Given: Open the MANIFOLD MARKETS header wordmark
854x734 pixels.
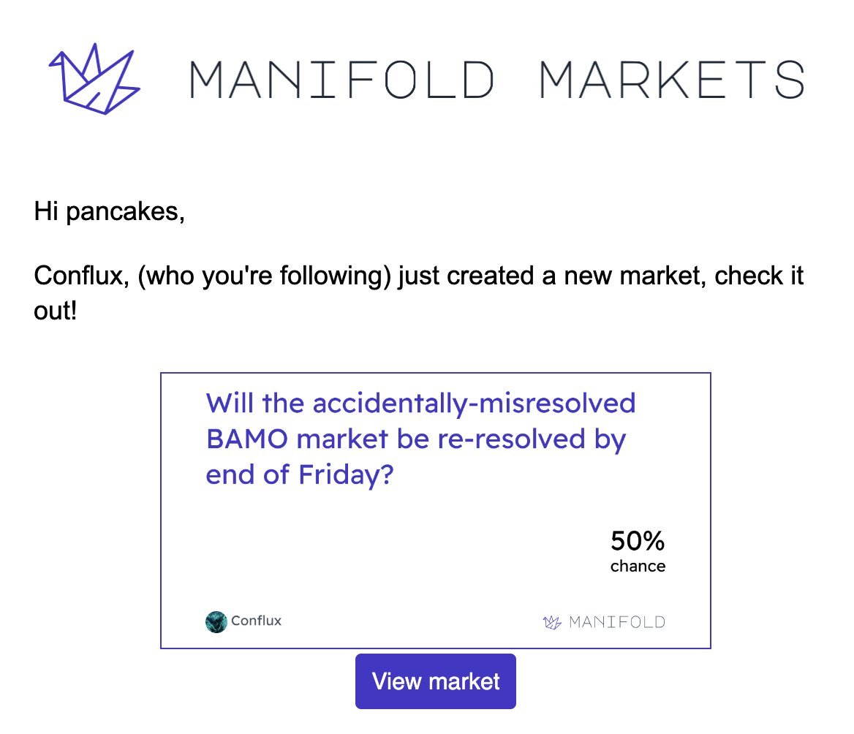Looking at the screenshot, I should 496,80.
